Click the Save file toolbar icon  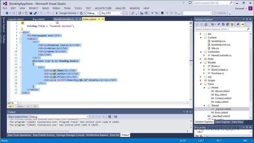click(31, 13)
